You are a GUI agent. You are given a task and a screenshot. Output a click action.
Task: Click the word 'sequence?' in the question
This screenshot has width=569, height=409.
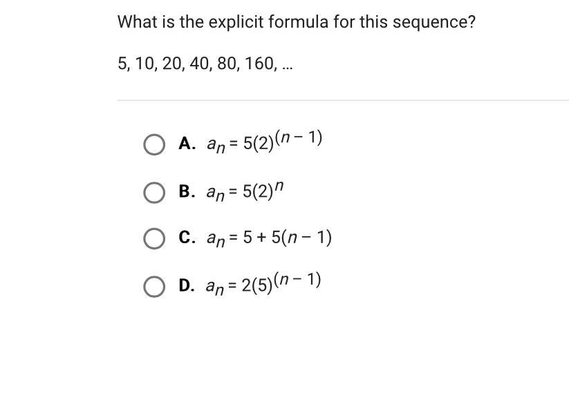[x=434, y=23]
